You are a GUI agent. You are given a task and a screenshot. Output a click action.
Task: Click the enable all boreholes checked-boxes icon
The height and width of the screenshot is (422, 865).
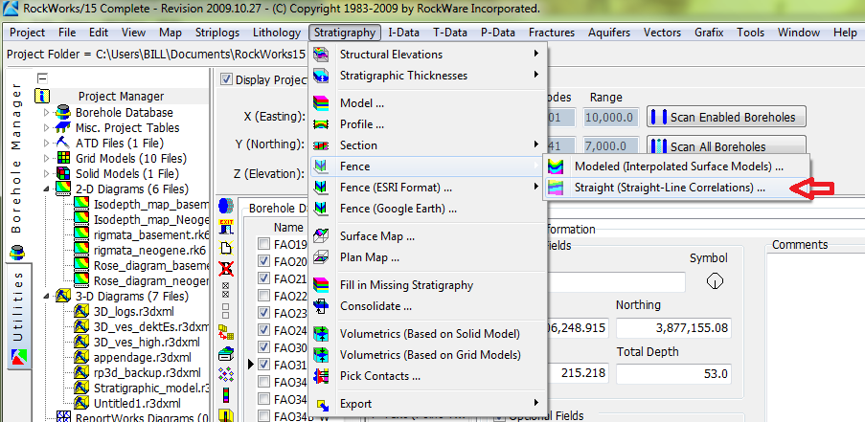pyautogui.click(x=226, y=290)
